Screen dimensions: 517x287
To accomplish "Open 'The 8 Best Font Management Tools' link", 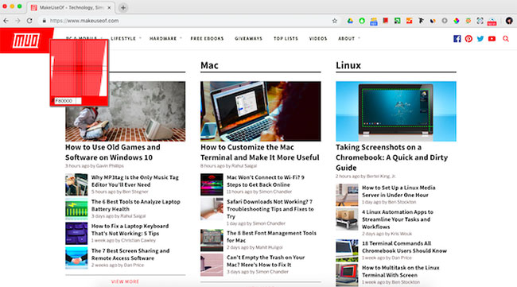I will pyautogui.click(x=271, y=237).
